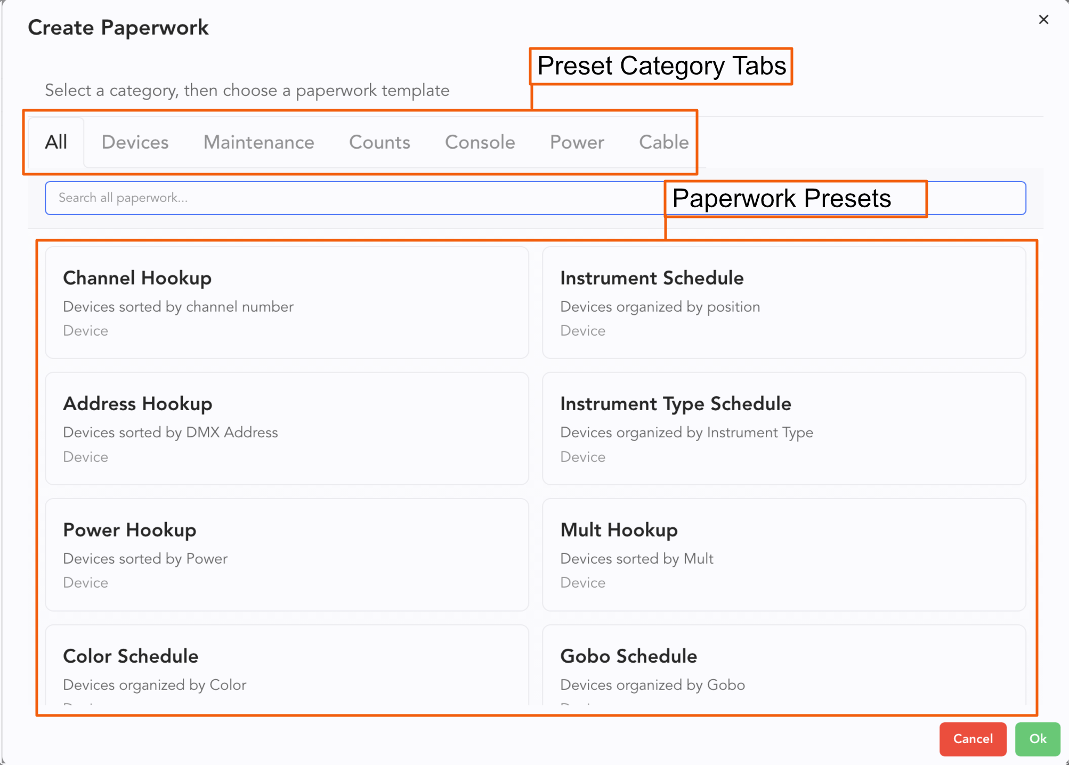Select the Power Hookup preset
This screenshot has height=765, width=1069.
pyautogui.click(x=287, y=554)
